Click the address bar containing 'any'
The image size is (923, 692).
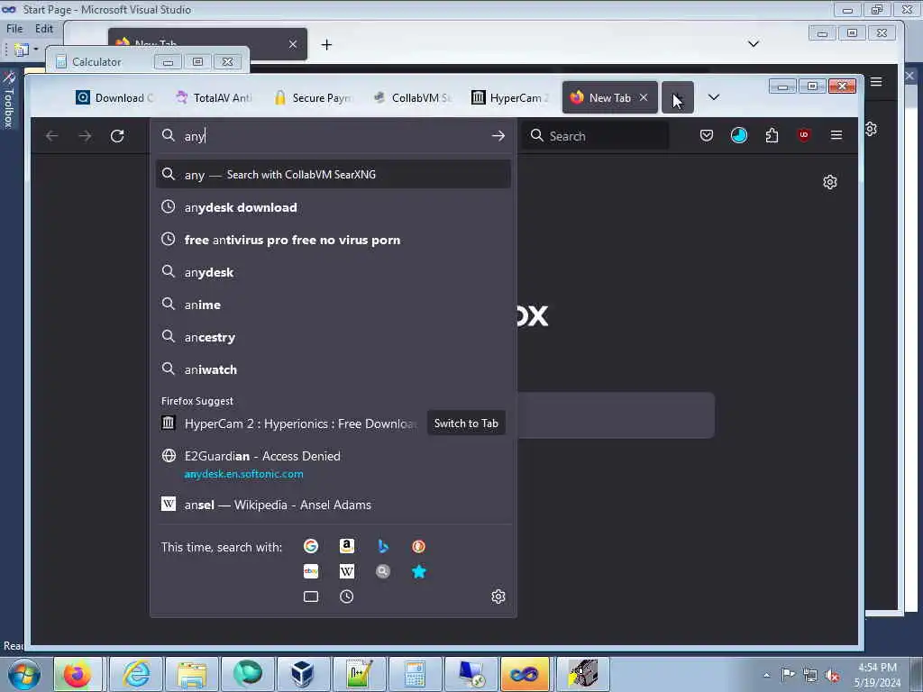click(334, 136)
